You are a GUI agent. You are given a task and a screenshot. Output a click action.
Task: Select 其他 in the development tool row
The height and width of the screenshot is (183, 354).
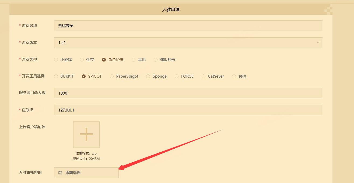234,76
